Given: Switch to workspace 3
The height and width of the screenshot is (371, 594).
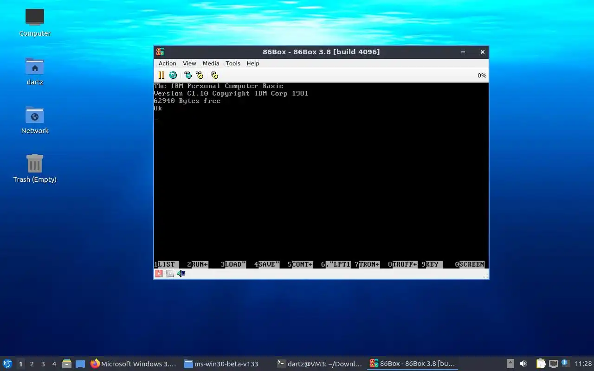Looking at the screenshot, I should click(43, 364).
